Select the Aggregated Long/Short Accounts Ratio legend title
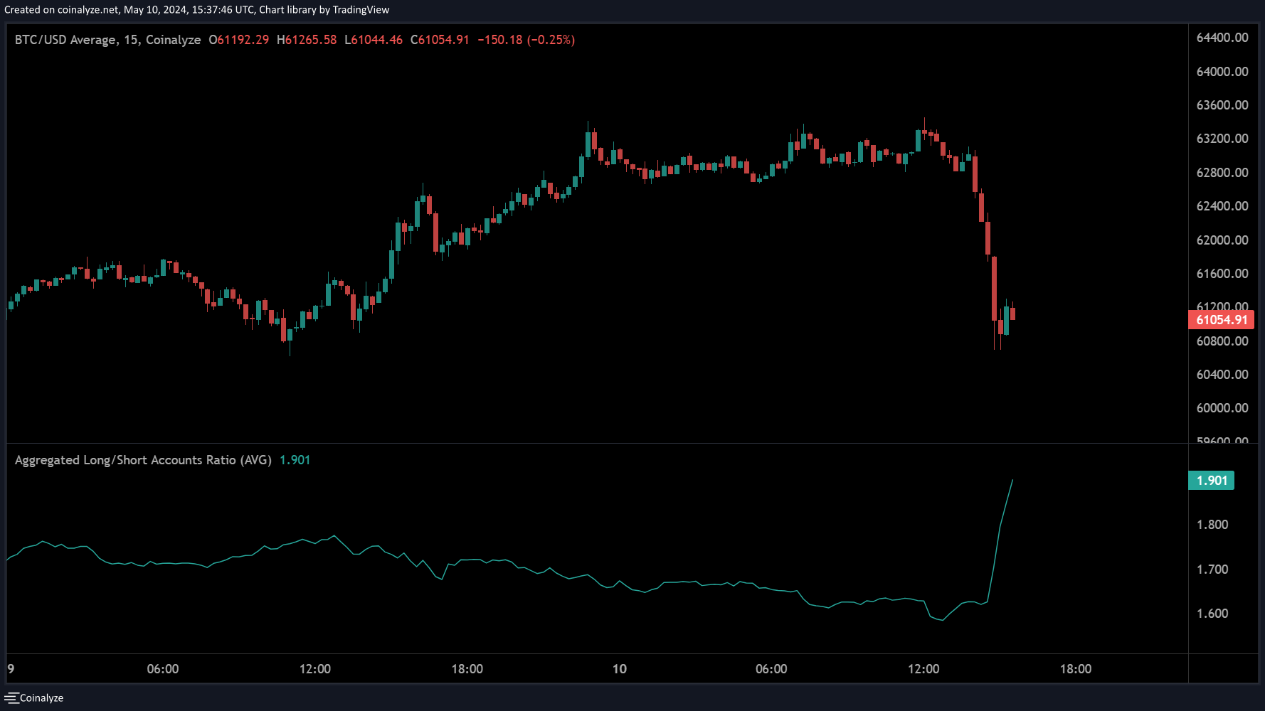Viewport: 1265px width, 711px height. point(143,460)
